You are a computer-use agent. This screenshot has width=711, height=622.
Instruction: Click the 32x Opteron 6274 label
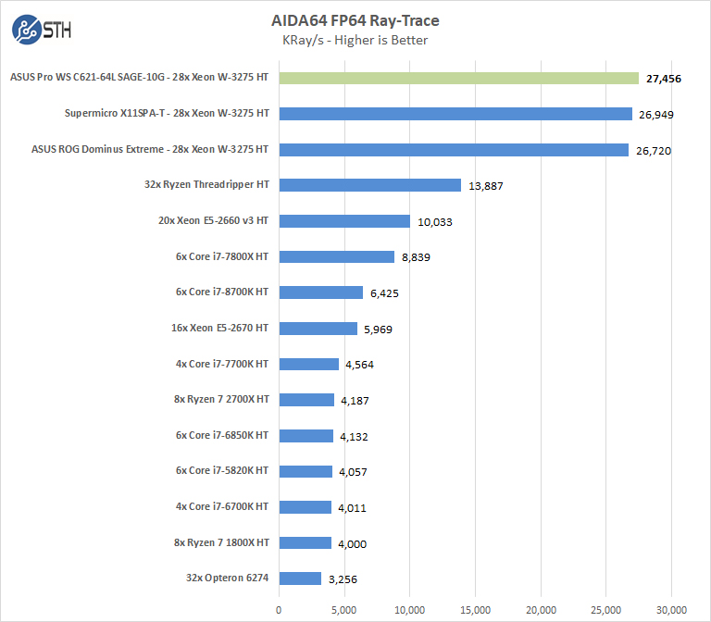coord(227,578)
